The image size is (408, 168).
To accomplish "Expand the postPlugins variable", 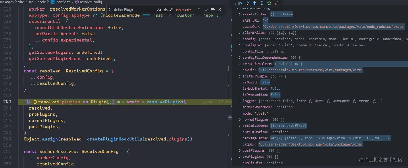I will pos(240,151).
